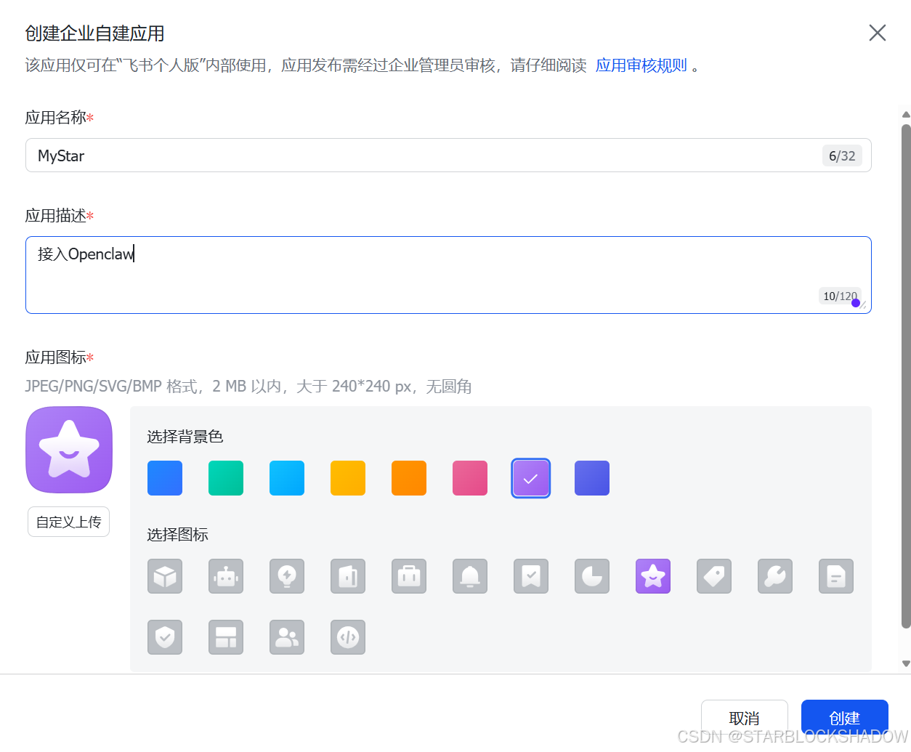Click the 创建 button to create app
The width and height of the screenshot is (911, 752).
tap(845, 717)
